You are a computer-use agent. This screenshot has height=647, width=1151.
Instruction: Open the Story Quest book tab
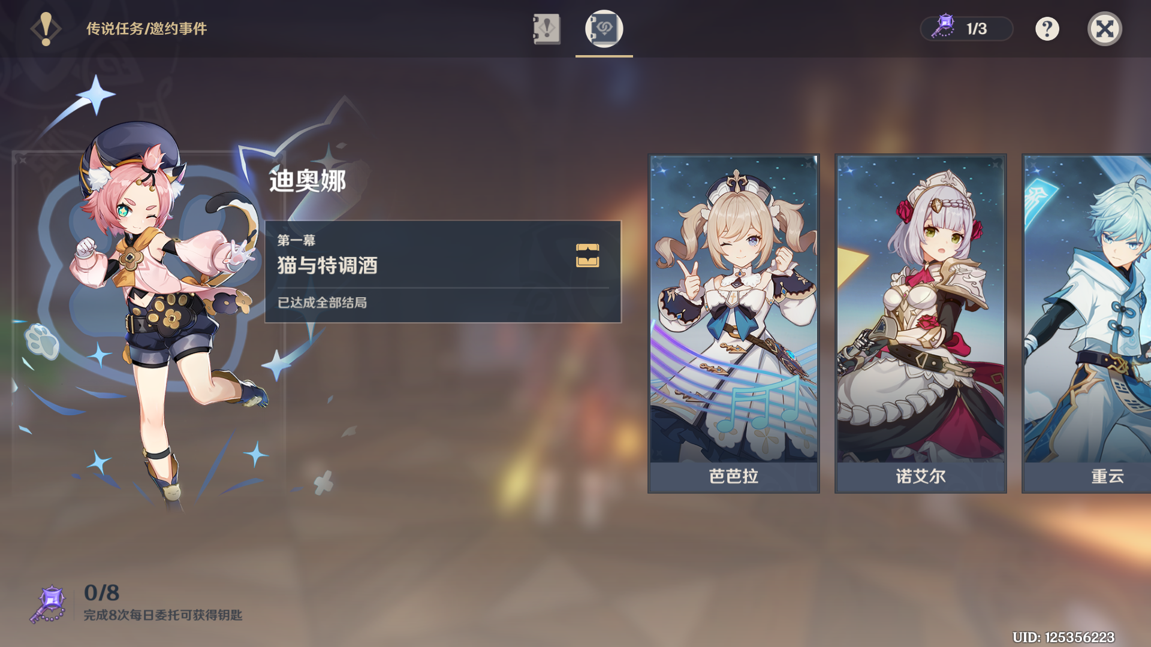tap(546, 29)
